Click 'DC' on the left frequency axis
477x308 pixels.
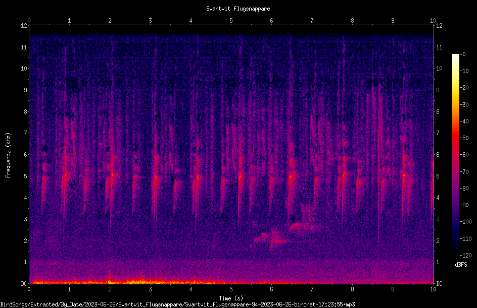[24, 284]
